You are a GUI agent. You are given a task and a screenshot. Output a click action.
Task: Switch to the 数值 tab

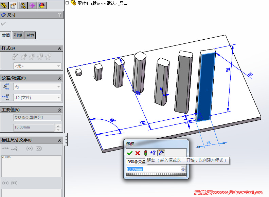point(6,36)
